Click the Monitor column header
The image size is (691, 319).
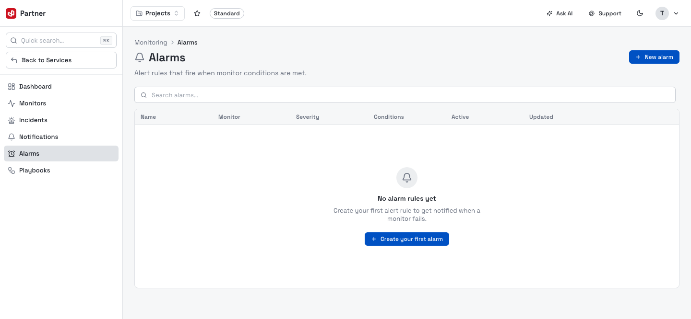229,117
